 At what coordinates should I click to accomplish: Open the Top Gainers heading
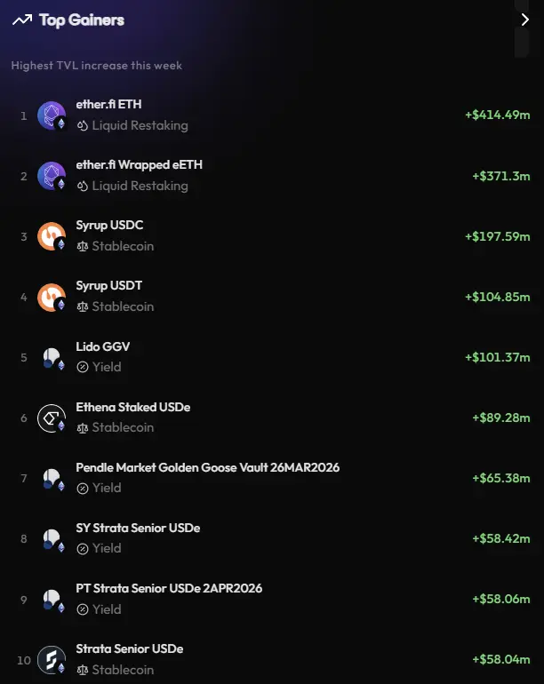point(82,20)
